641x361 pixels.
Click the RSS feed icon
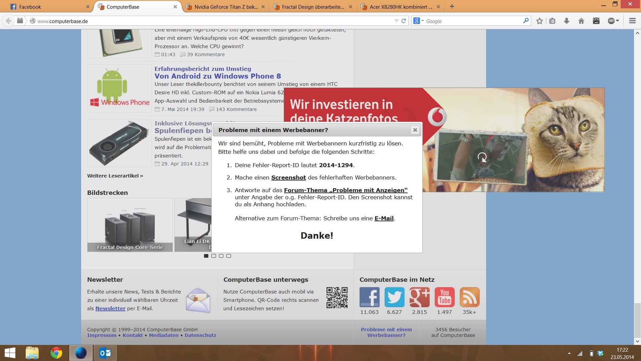tap(469, 297)
